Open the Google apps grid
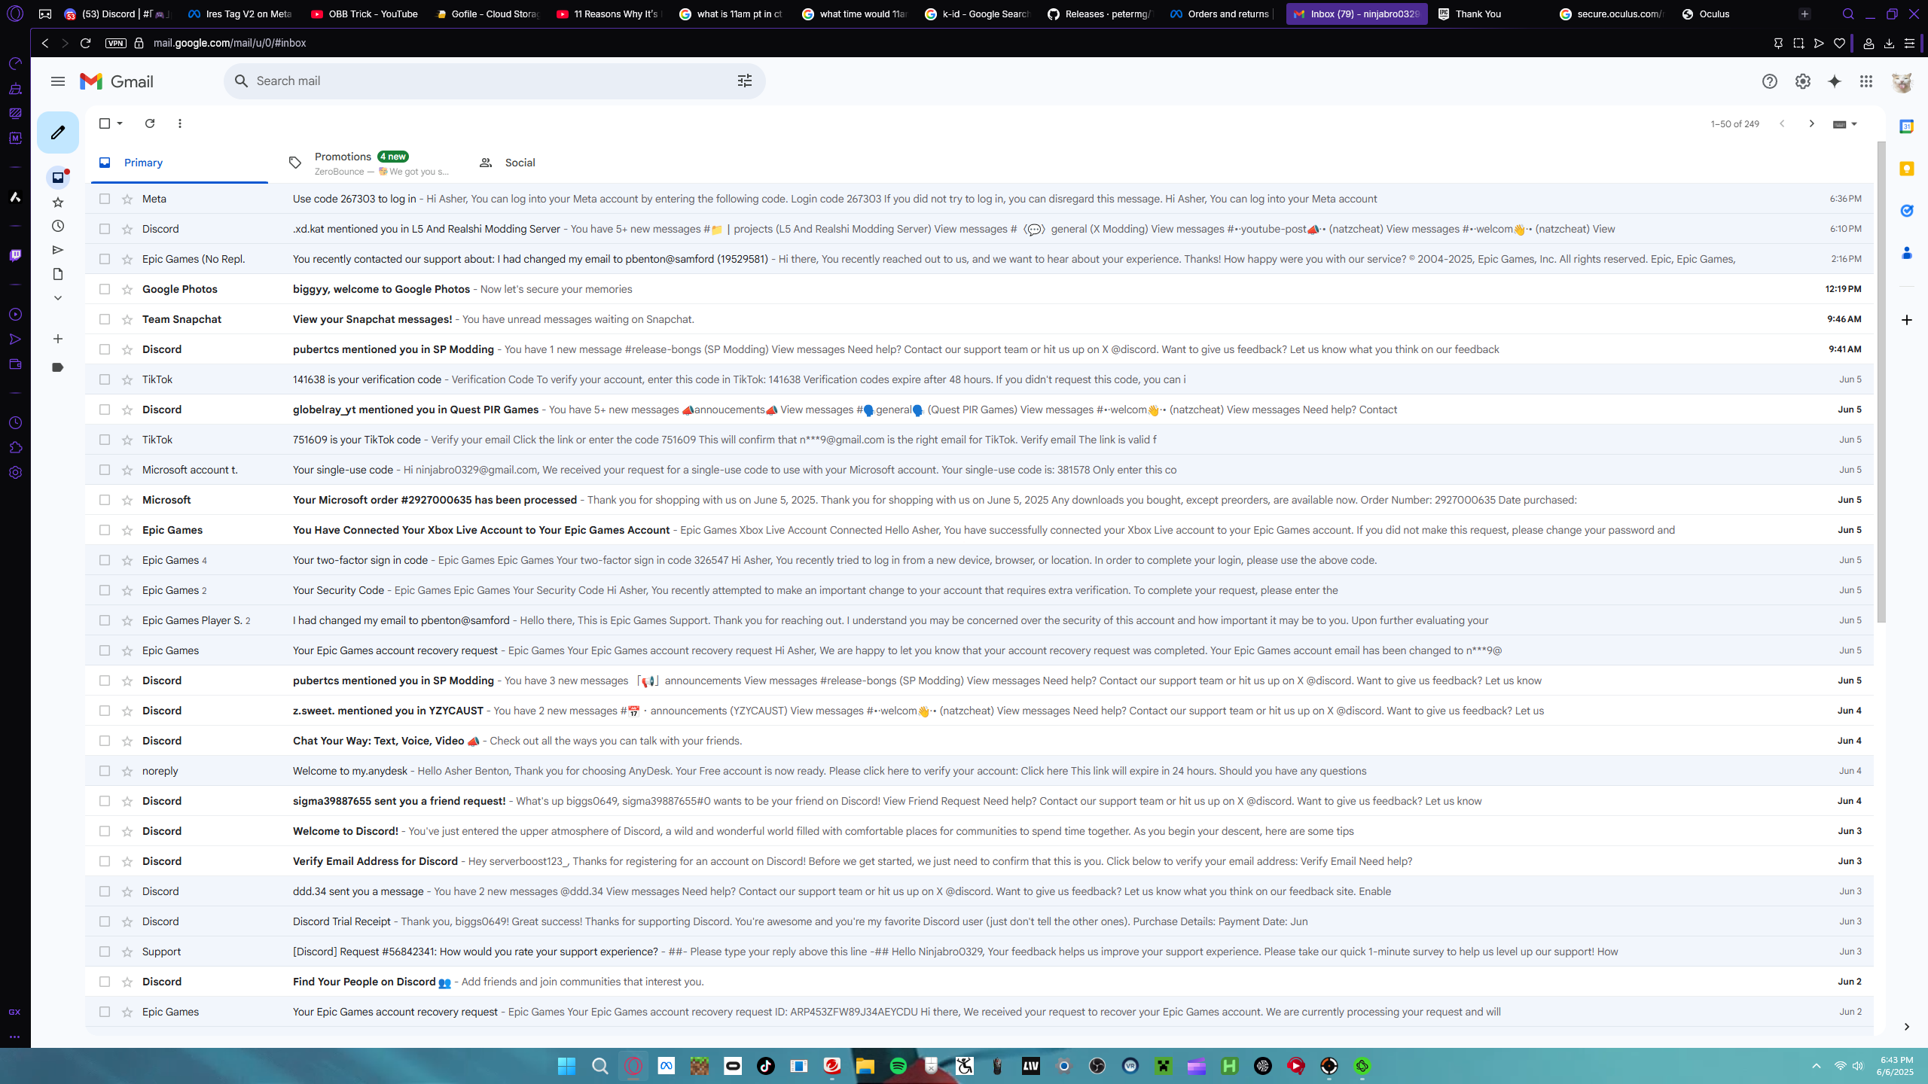Image resolution: width=1928 pixels, height=1084 pixels. tap(1866, 81)
